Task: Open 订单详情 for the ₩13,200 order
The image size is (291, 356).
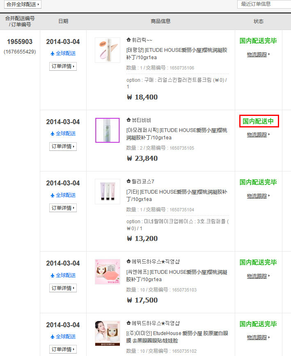Action: 63,208
